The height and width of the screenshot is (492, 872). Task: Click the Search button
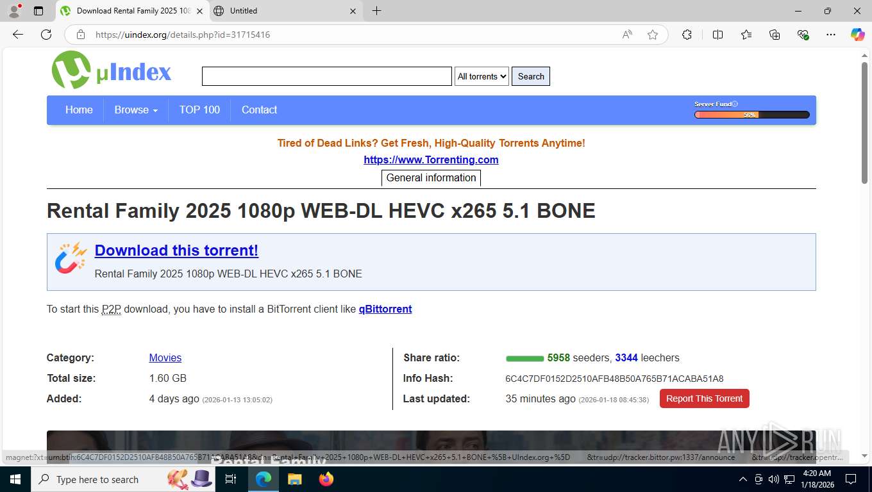pyautogui.click(x=531, y=76)
